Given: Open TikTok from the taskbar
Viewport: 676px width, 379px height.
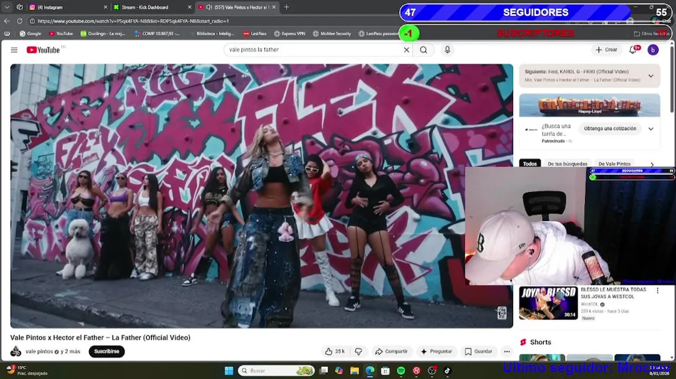Looking at the screenshot, I should pos(447,371).
